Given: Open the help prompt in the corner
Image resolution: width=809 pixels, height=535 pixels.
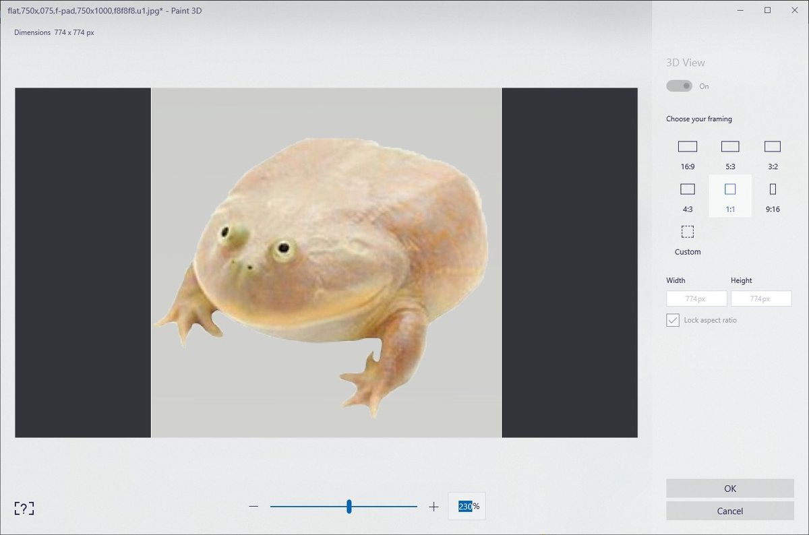Looking at the screenshot, I should pyautogui.click(x=24, y=507).
